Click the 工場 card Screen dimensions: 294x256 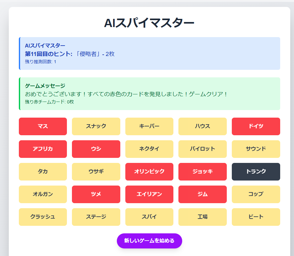(x=202, y=217)
